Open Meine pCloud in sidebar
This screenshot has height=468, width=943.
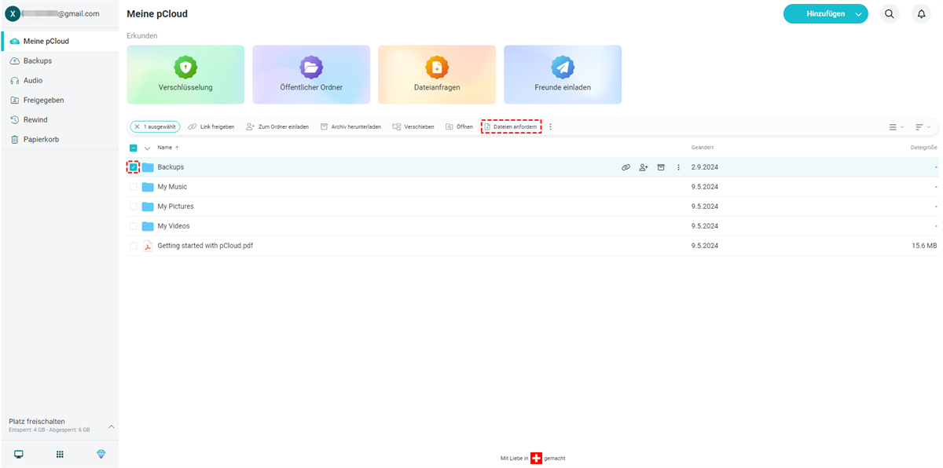[60, 41]
